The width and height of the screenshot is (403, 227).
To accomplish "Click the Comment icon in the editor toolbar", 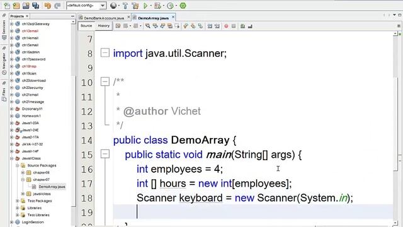I will 242,26.
